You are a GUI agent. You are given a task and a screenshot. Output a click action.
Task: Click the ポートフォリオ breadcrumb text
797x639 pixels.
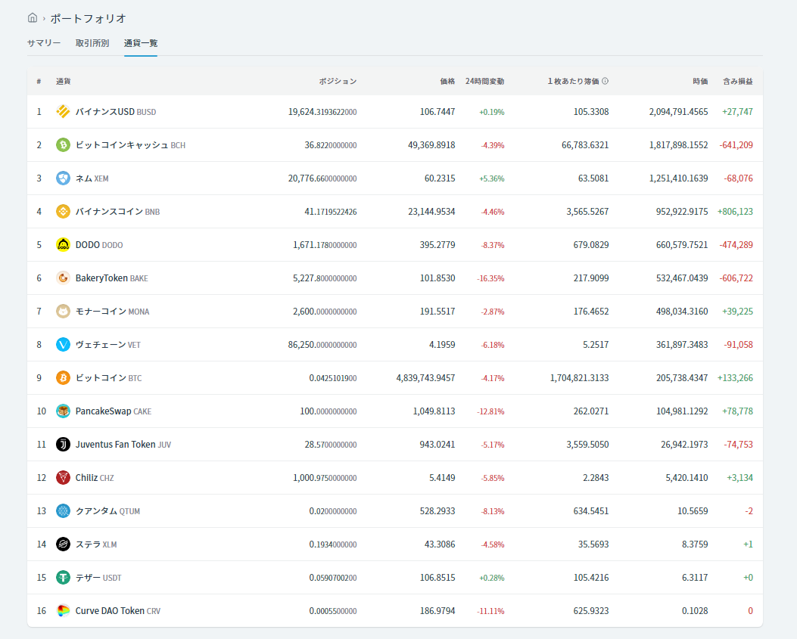[x=88, y=19]
